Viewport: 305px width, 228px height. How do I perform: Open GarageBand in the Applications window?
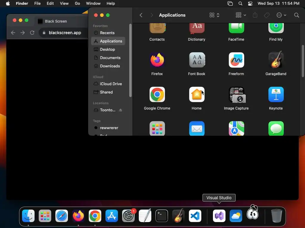[x=276, y=60]
